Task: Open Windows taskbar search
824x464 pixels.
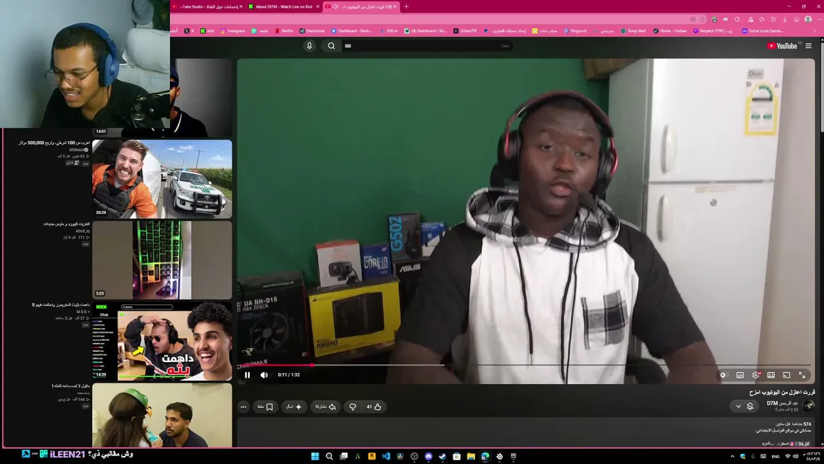Action: pyautogui.click(x=329, y=456)
